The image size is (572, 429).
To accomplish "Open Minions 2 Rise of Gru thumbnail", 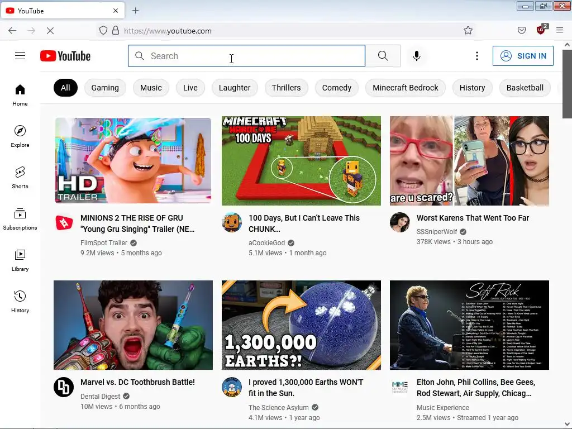I will [x=133, y=160].
